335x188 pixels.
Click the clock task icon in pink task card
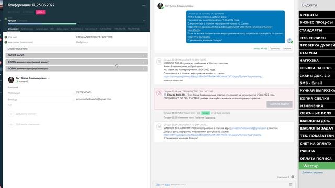[x=159, y=93]
